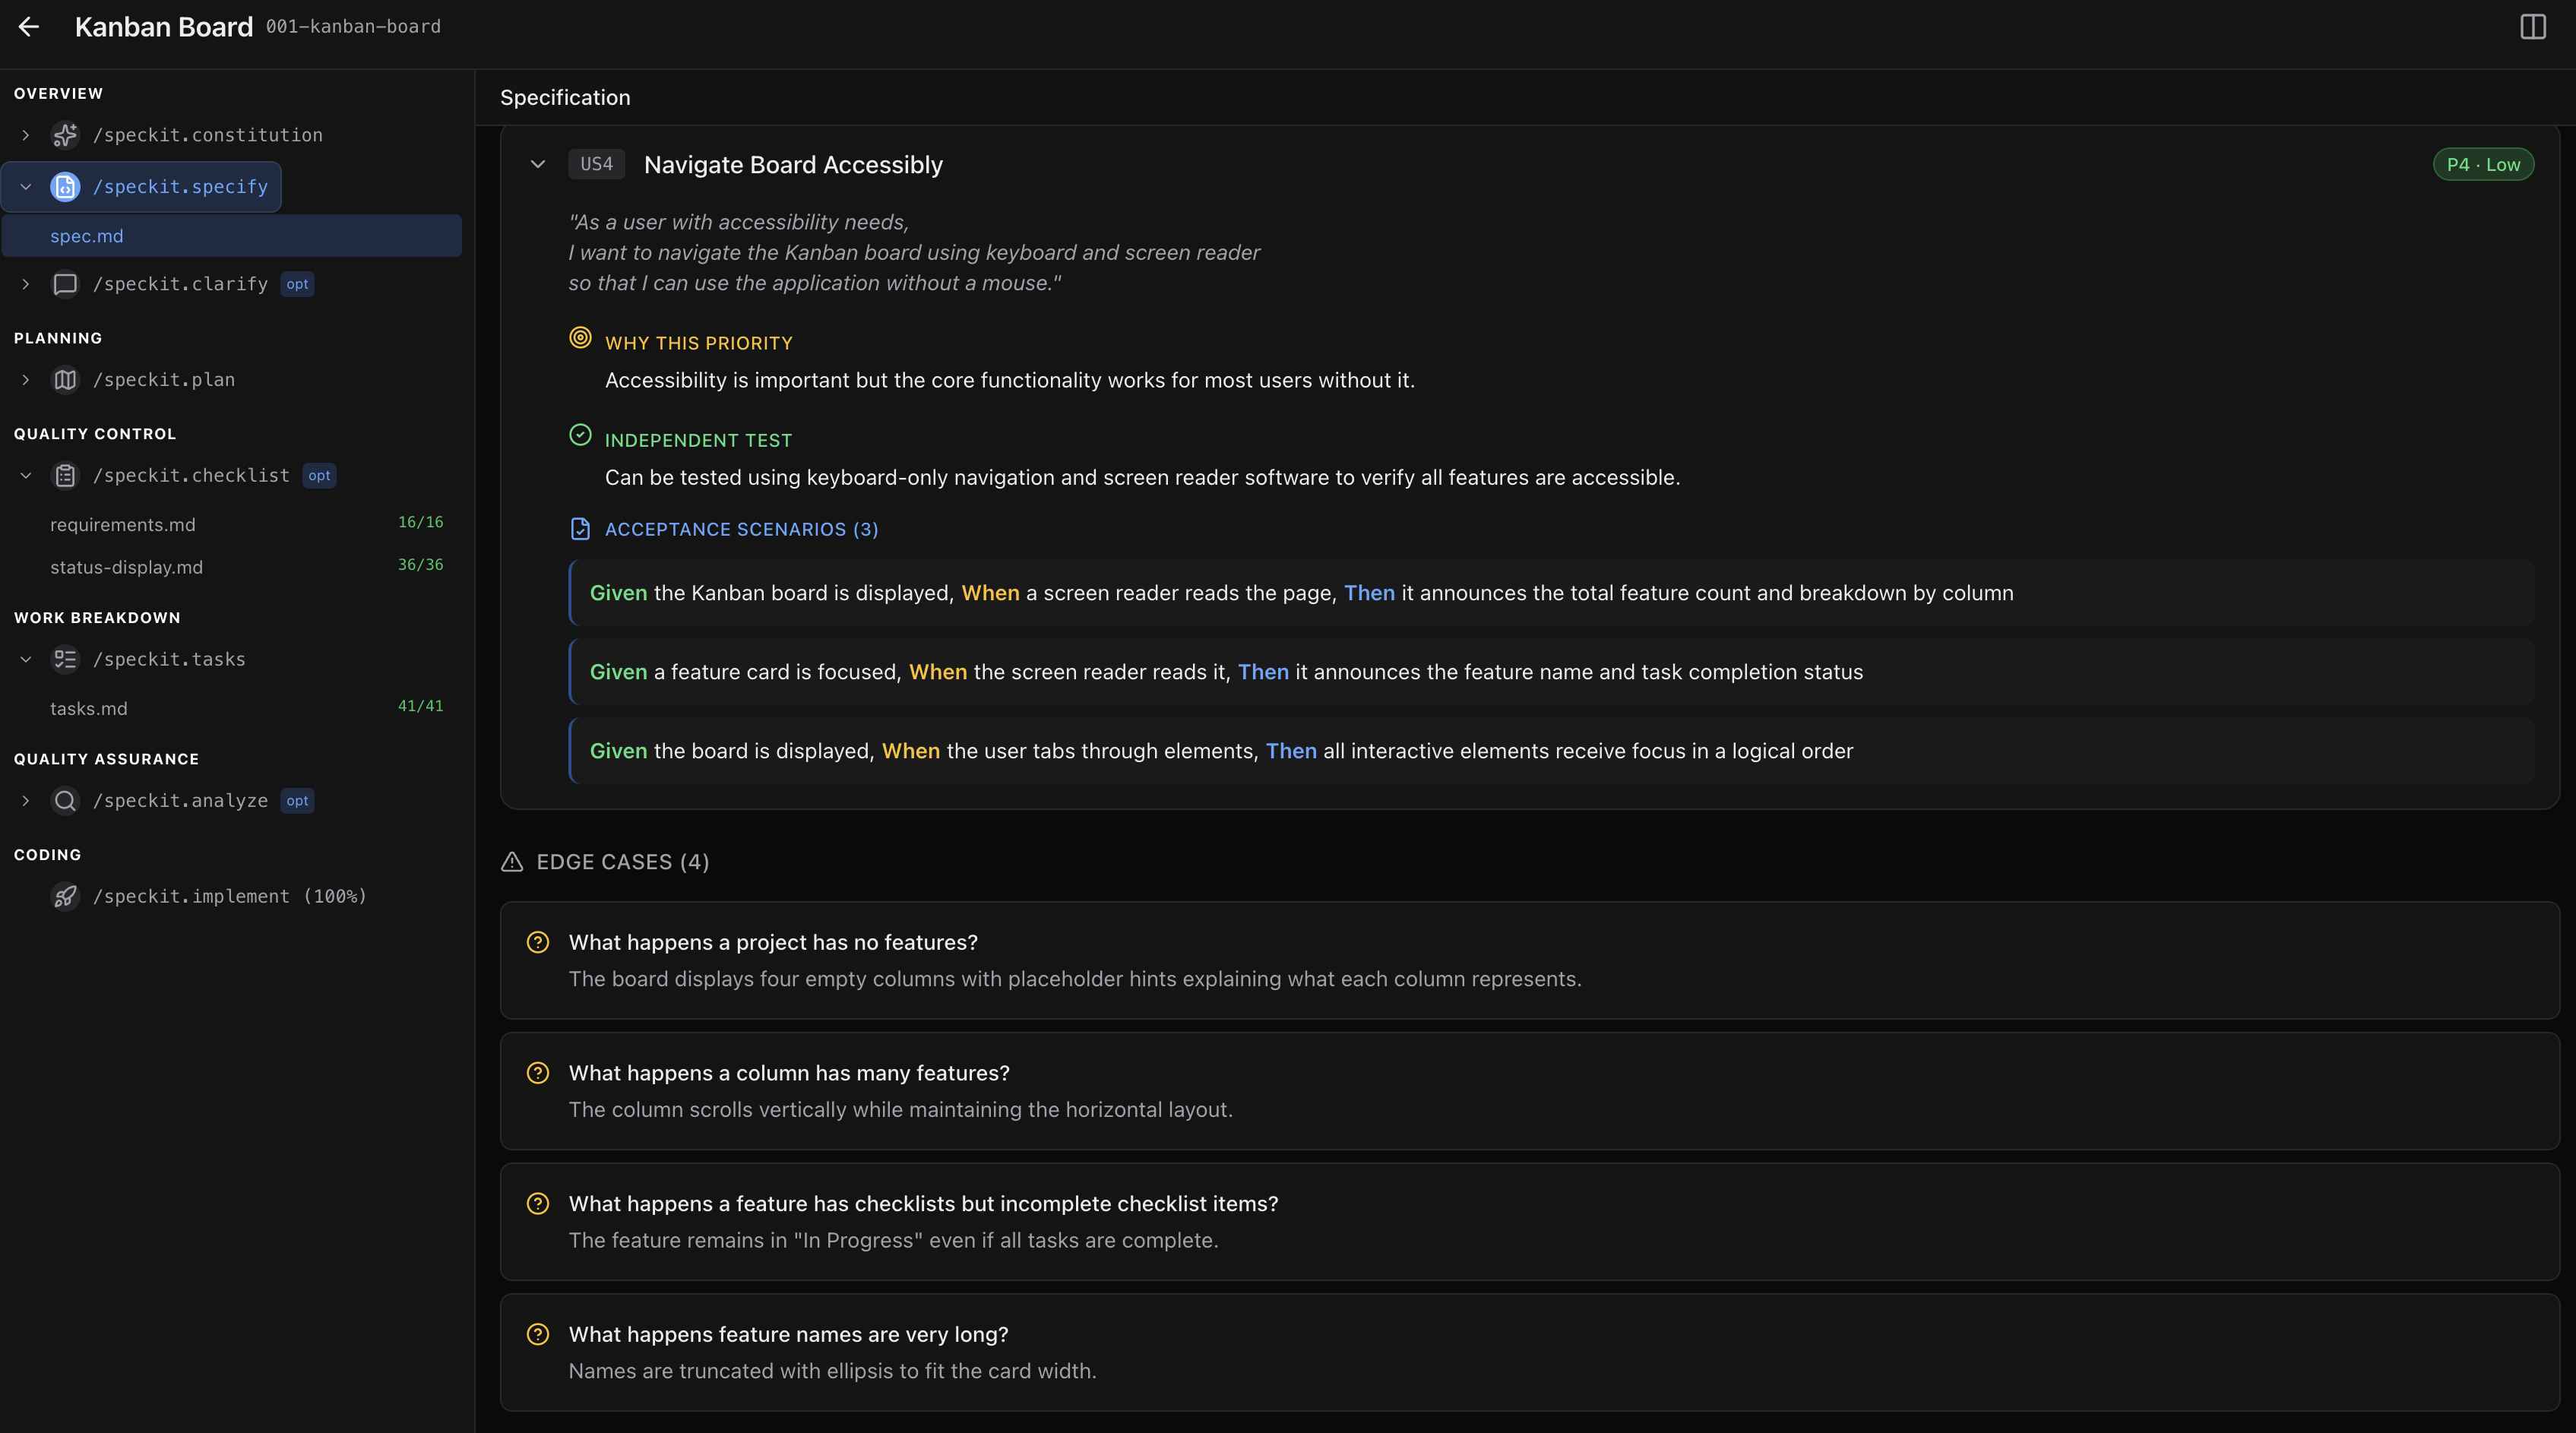Click the /speckit.plan map icon

point(65,380)
